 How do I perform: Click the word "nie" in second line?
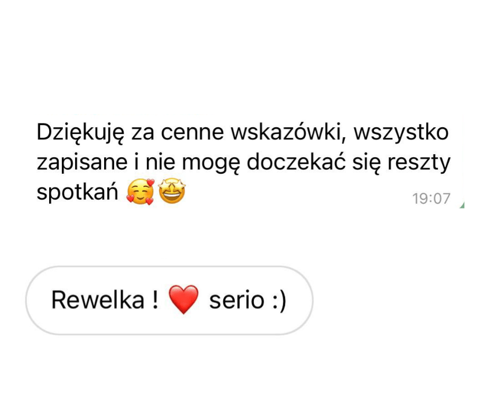[160, 162]
